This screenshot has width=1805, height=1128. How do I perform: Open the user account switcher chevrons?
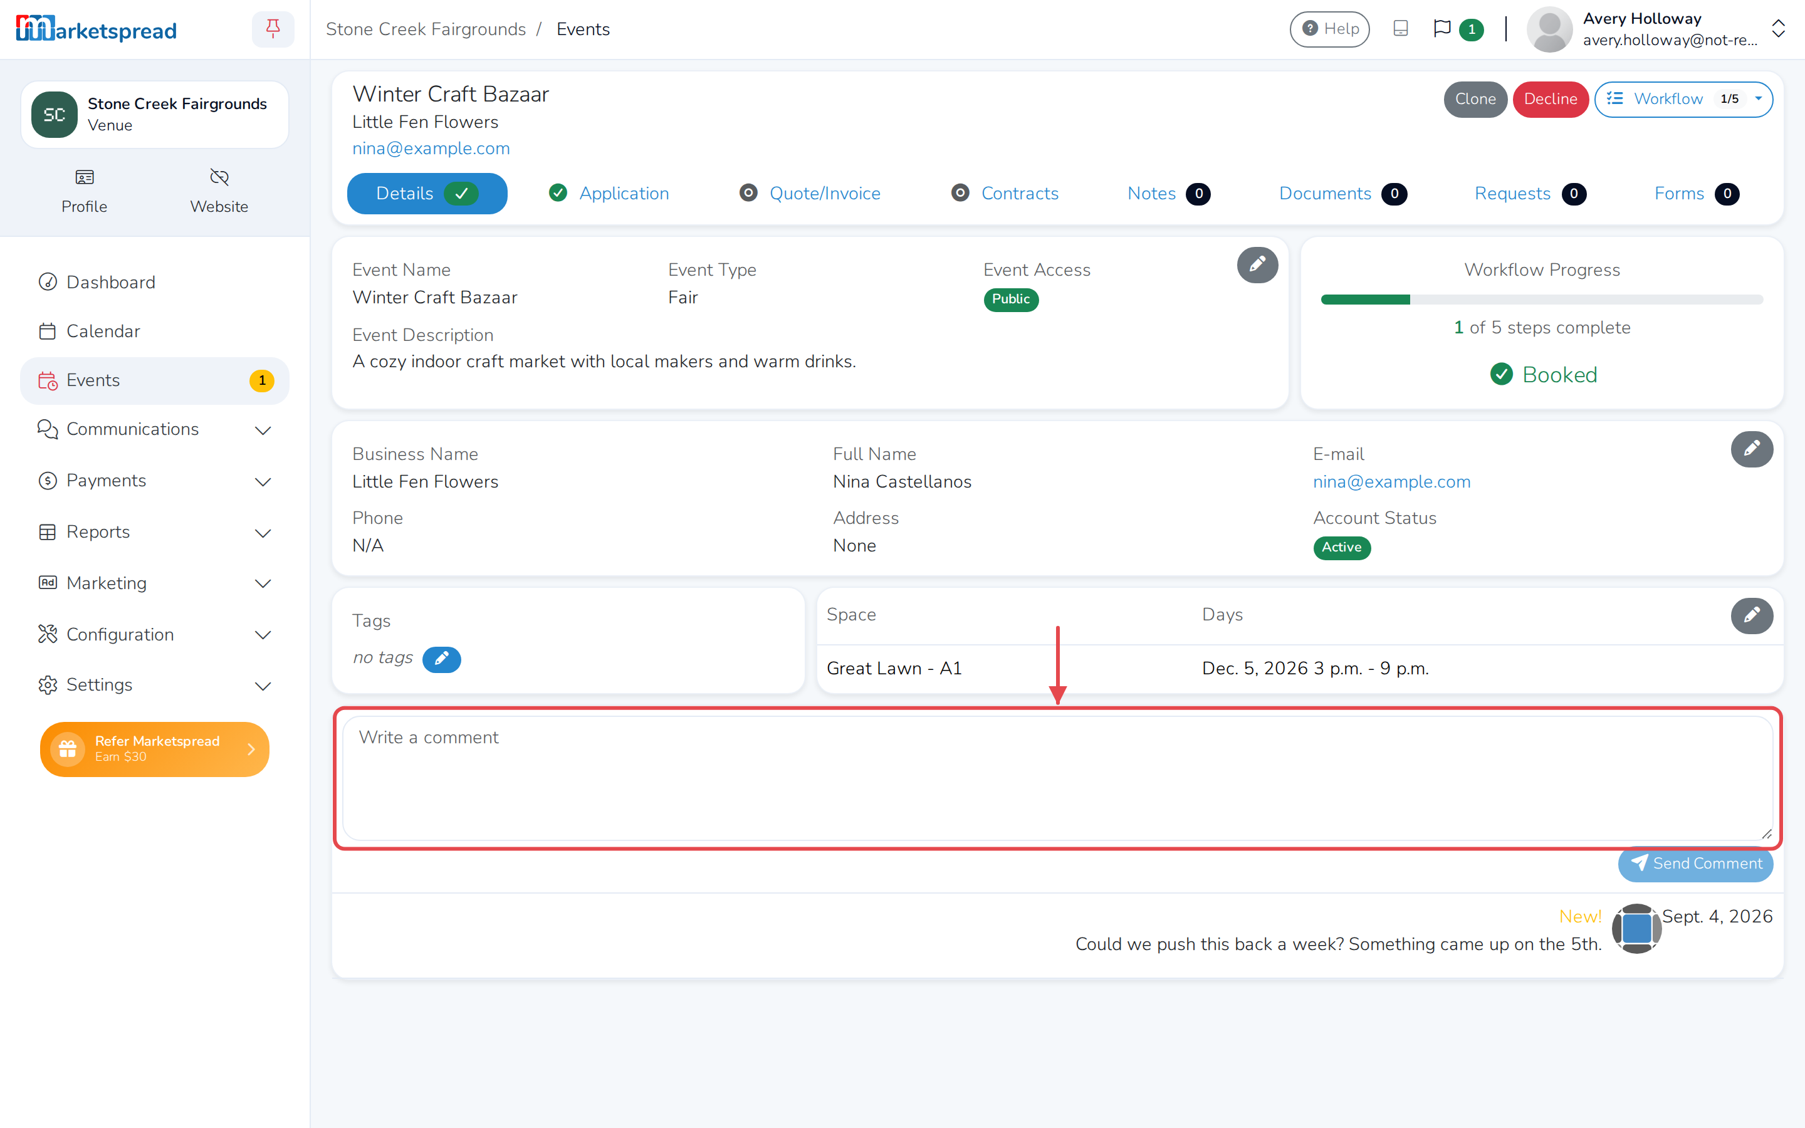click(x=1778, y=29)
